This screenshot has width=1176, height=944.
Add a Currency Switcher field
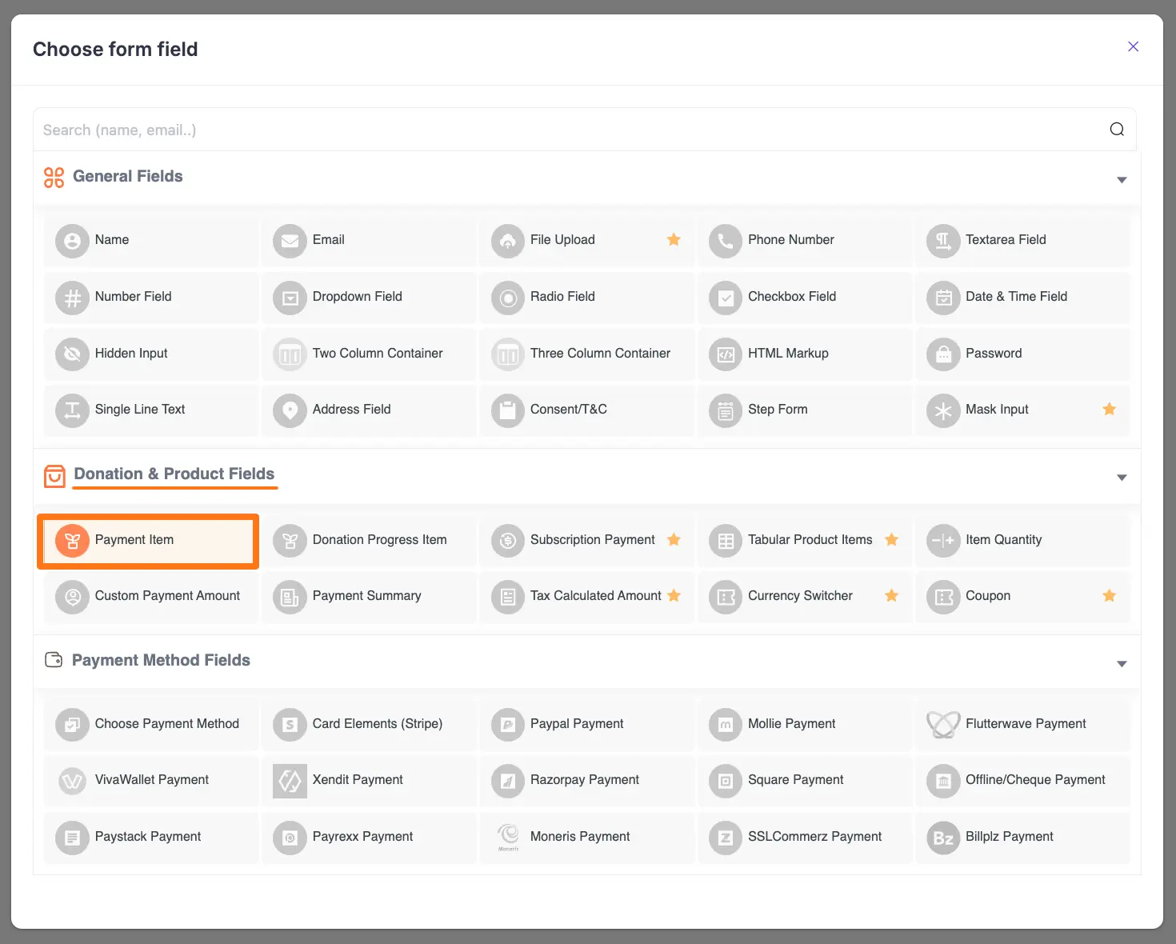[800, 596]
